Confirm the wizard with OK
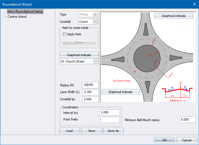Image resolution: width=199 pixels, height=145 pixels. pos(164,140)
